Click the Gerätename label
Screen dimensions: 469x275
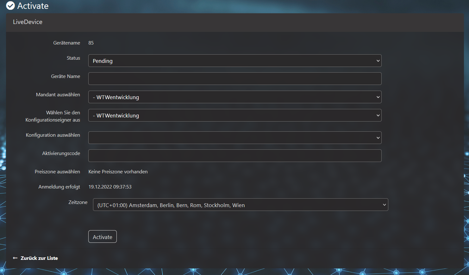(66, 43)
